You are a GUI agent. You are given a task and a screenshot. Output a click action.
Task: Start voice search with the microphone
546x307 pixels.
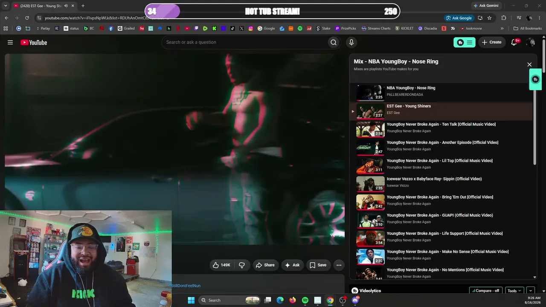click(351, 42)
